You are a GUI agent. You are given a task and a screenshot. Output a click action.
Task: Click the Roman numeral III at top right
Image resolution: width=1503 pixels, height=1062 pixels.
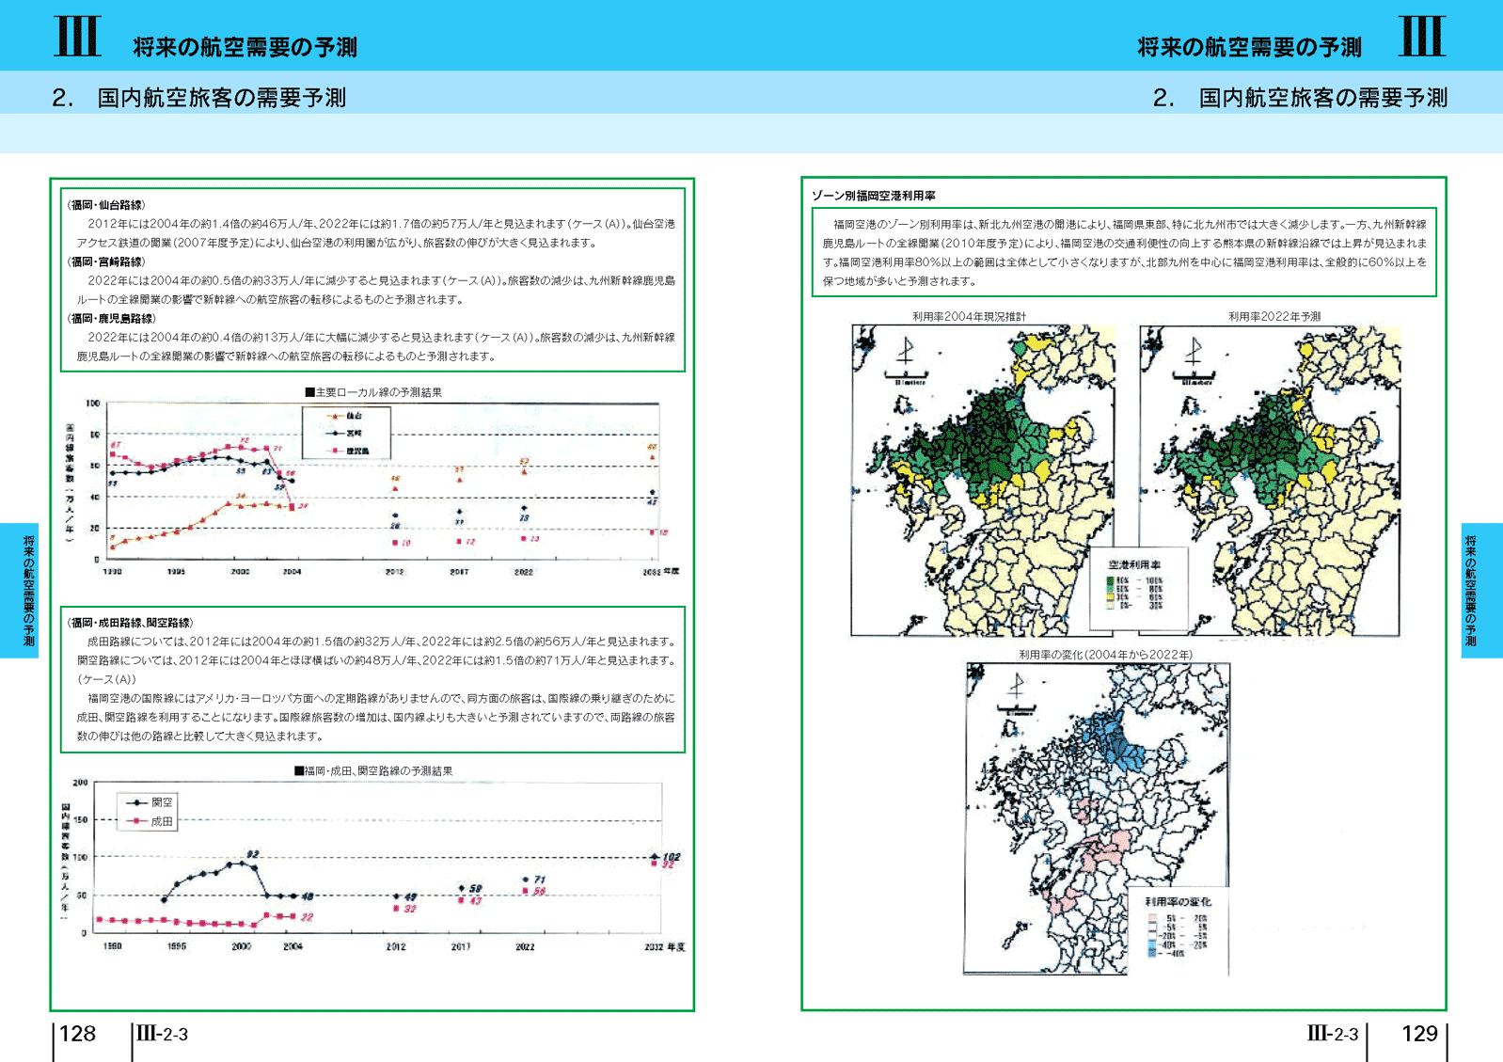pyautogui.click(x=1422, y=37)
